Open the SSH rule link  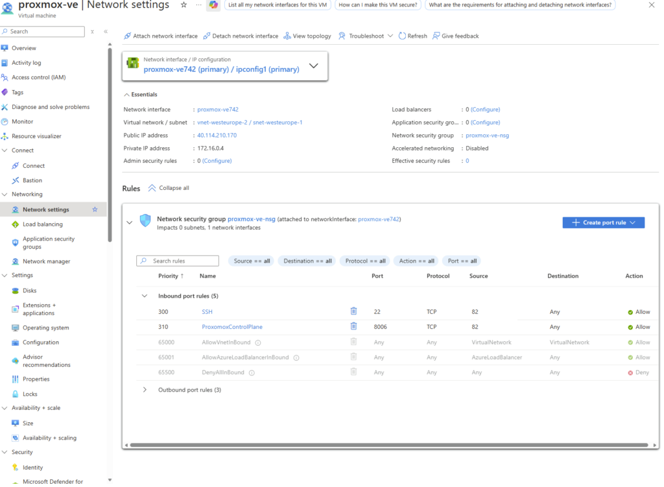[x=207, y=312]
